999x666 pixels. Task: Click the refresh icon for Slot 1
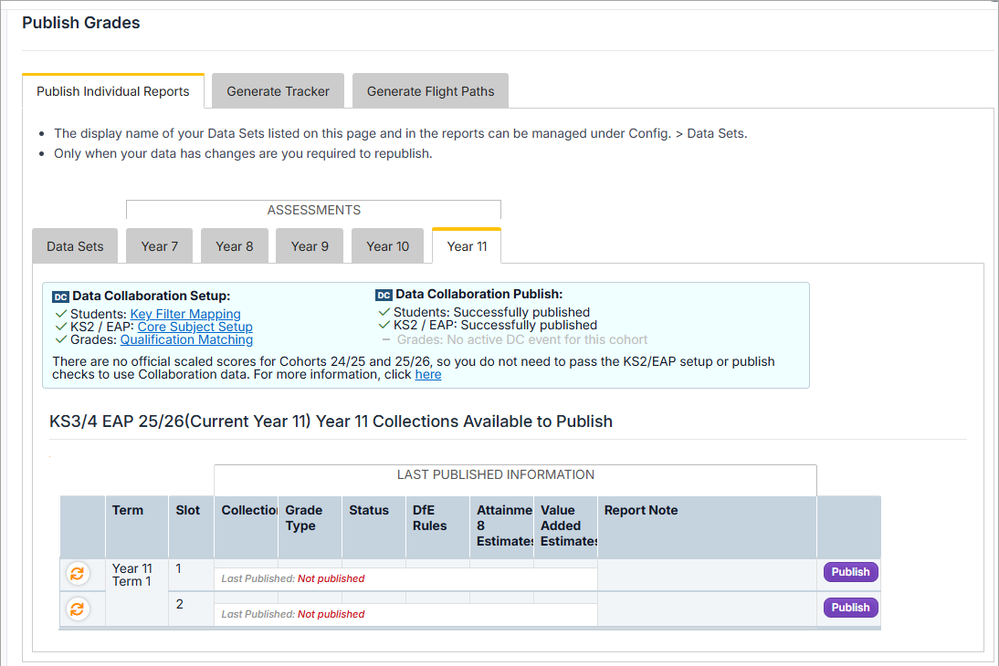click(x=78, y=573)
